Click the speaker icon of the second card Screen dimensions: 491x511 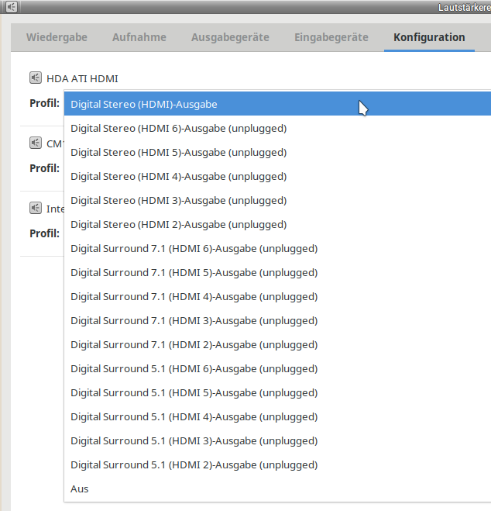(x=36, y=143)
